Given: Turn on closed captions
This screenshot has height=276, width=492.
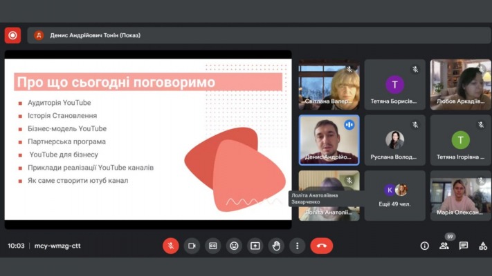Looking at the screenshot, I should [212, 246].
